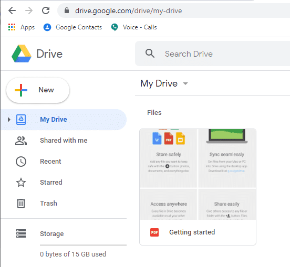Reload the page with refresh icon
Viewport: 290px width, 267px height.
[46, 10]
